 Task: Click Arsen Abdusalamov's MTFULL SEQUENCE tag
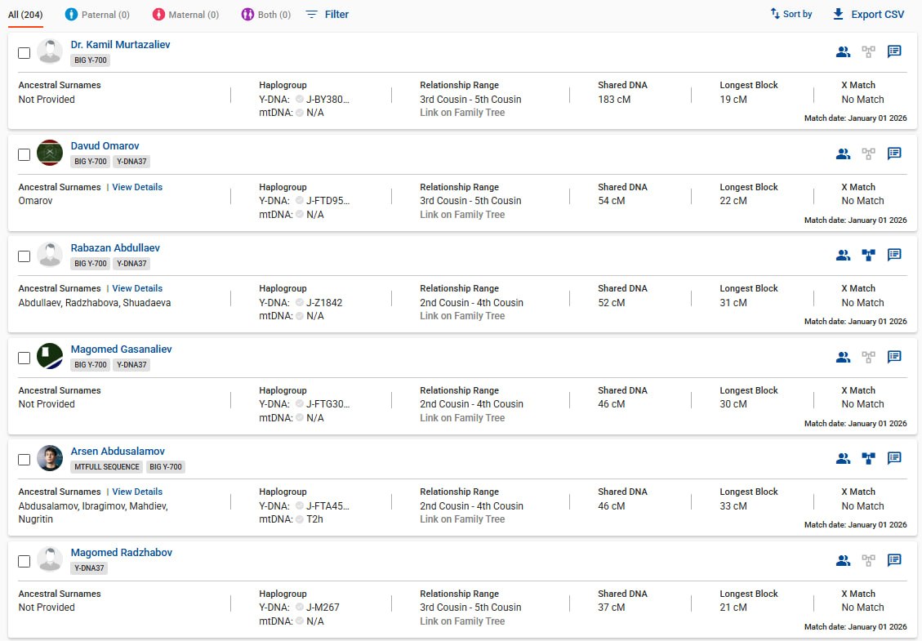click(x=107, y=467)
